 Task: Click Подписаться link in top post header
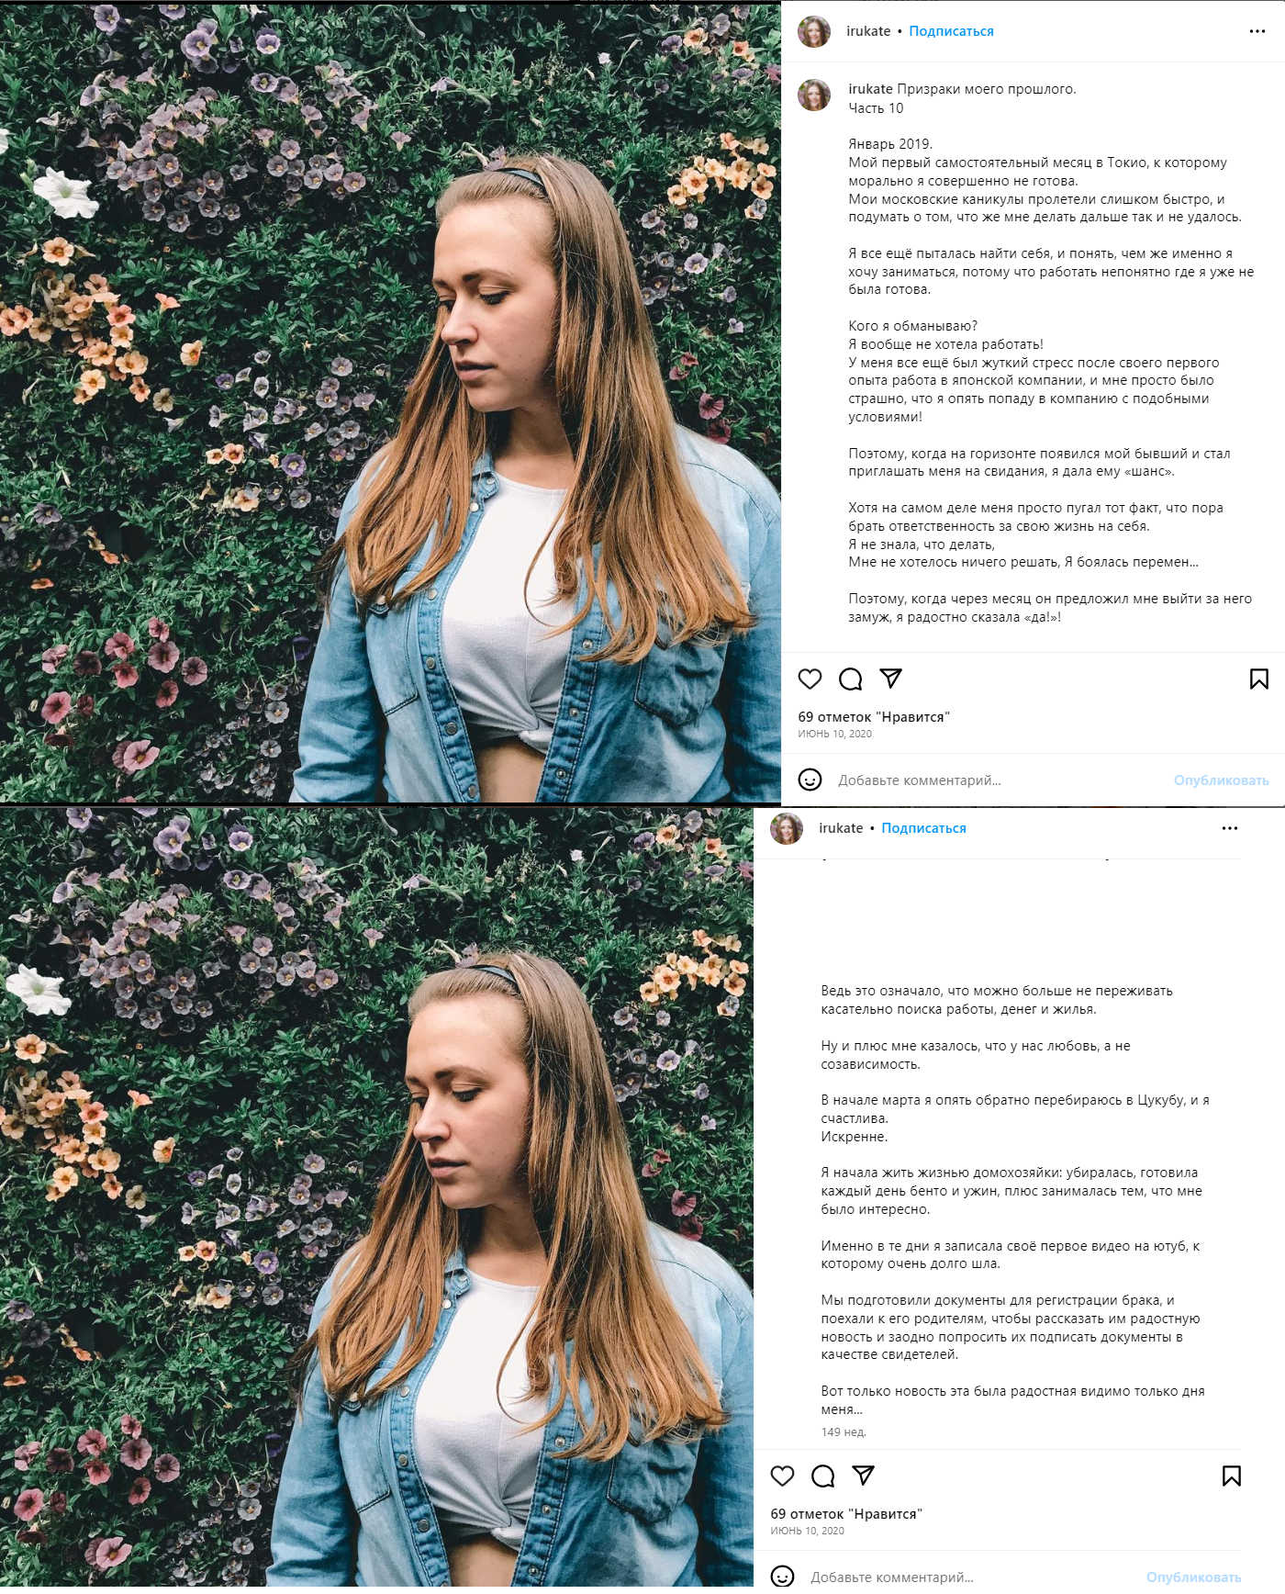click(951, 31)
